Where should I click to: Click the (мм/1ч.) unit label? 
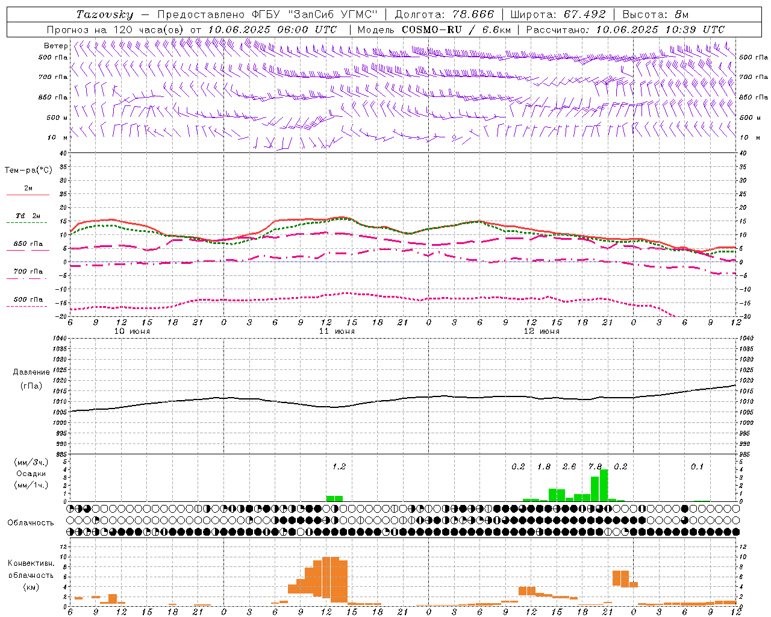(31, 485)
